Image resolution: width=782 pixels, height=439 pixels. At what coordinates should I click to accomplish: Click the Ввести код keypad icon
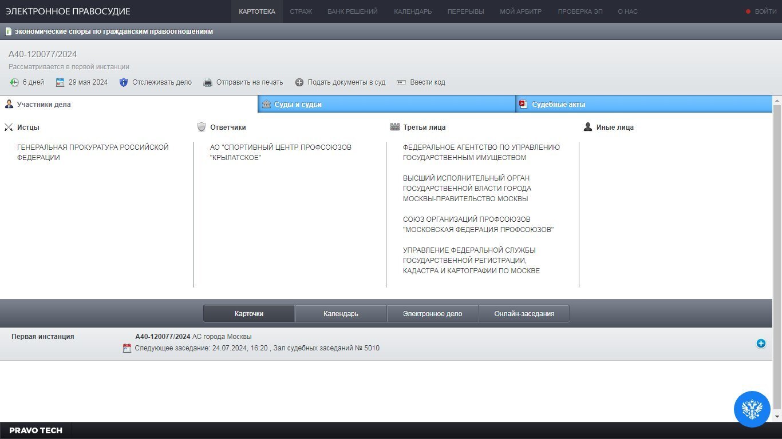[401, 82]
